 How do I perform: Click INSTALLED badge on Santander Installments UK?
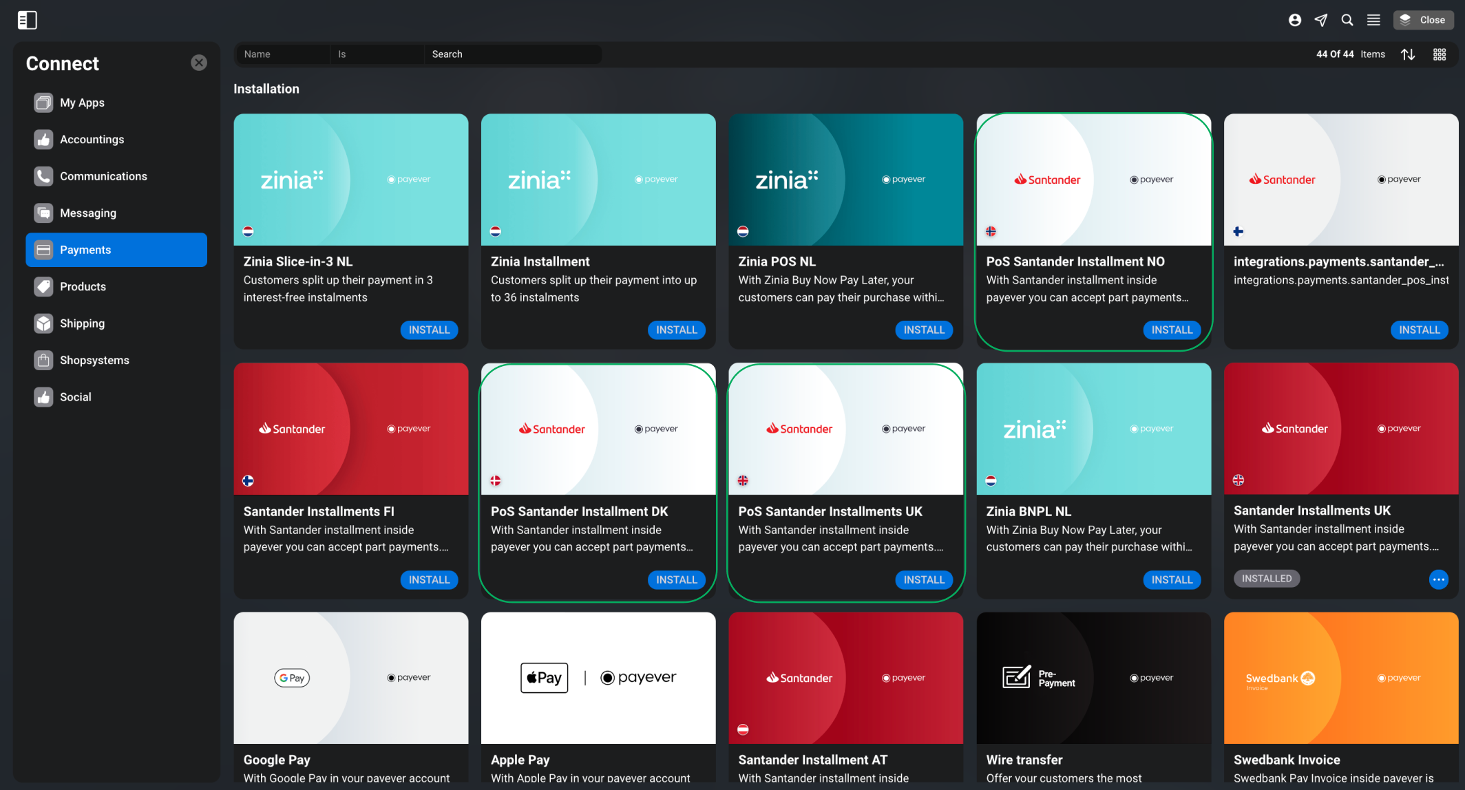point(1267,579)
